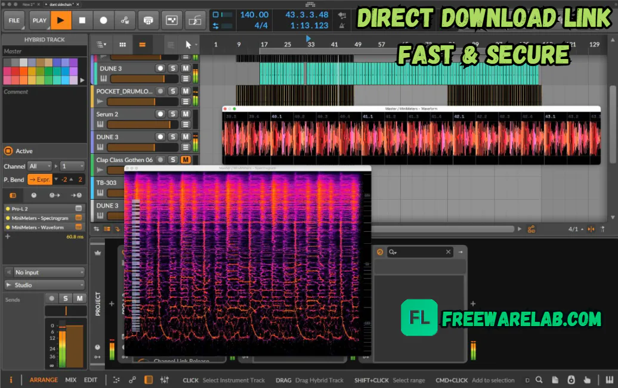Mute the Serum 2 track
This screenshot has height=388, width=618.
click(x=186, y=114)
